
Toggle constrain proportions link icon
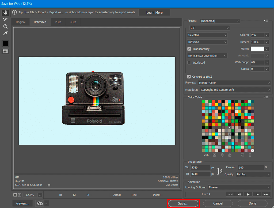221,171
